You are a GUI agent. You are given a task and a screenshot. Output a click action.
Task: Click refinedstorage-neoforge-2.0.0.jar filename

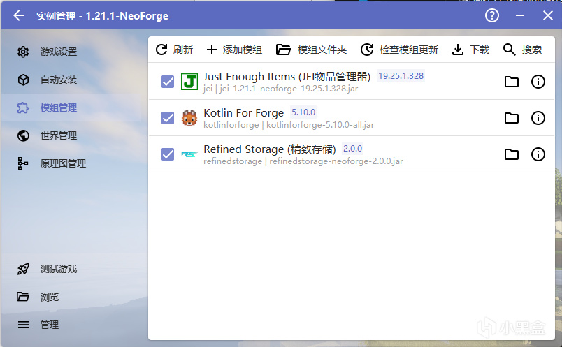pos(336,161)
